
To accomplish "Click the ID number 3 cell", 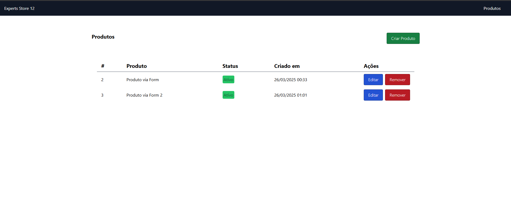I will tap(102, 95).
